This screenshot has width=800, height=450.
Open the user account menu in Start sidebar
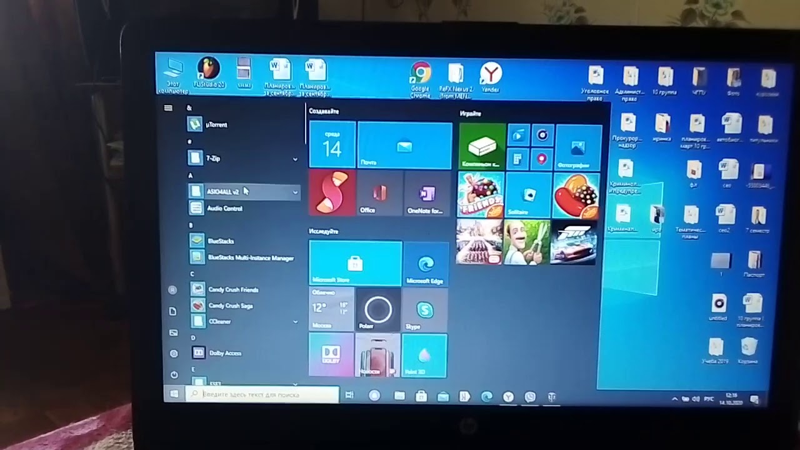[172, 289]
